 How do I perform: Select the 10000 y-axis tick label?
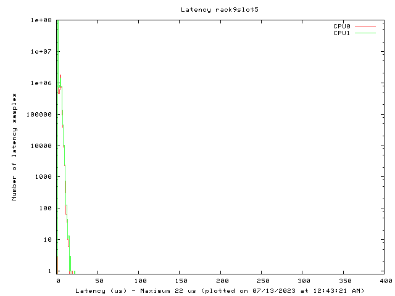pyautogui.click(x=41, y=146)
